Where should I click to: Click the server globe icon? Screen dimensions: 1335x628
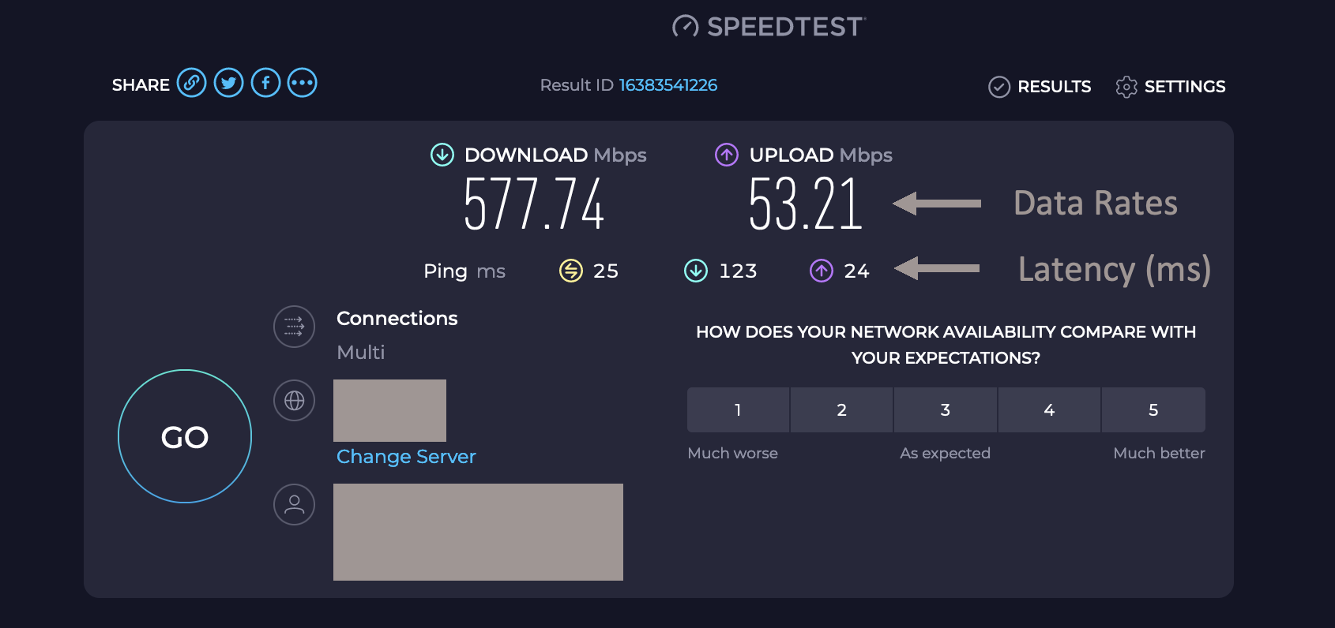(x=294, y=401)
